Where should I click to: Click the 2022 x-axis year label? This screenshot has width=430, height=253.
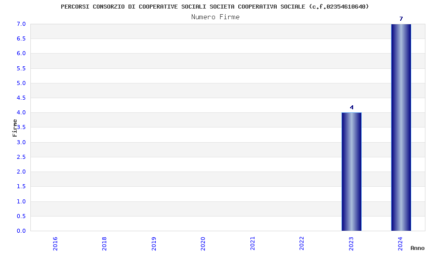[x=302, y=244]
